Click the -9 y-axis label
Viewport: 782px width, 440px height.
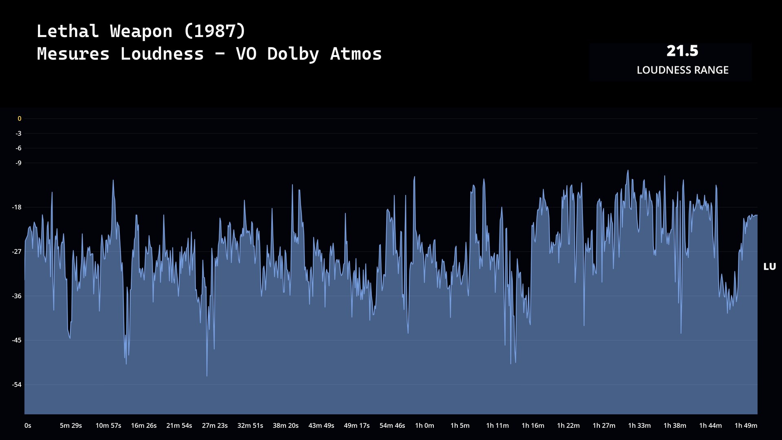coord(18,163)
